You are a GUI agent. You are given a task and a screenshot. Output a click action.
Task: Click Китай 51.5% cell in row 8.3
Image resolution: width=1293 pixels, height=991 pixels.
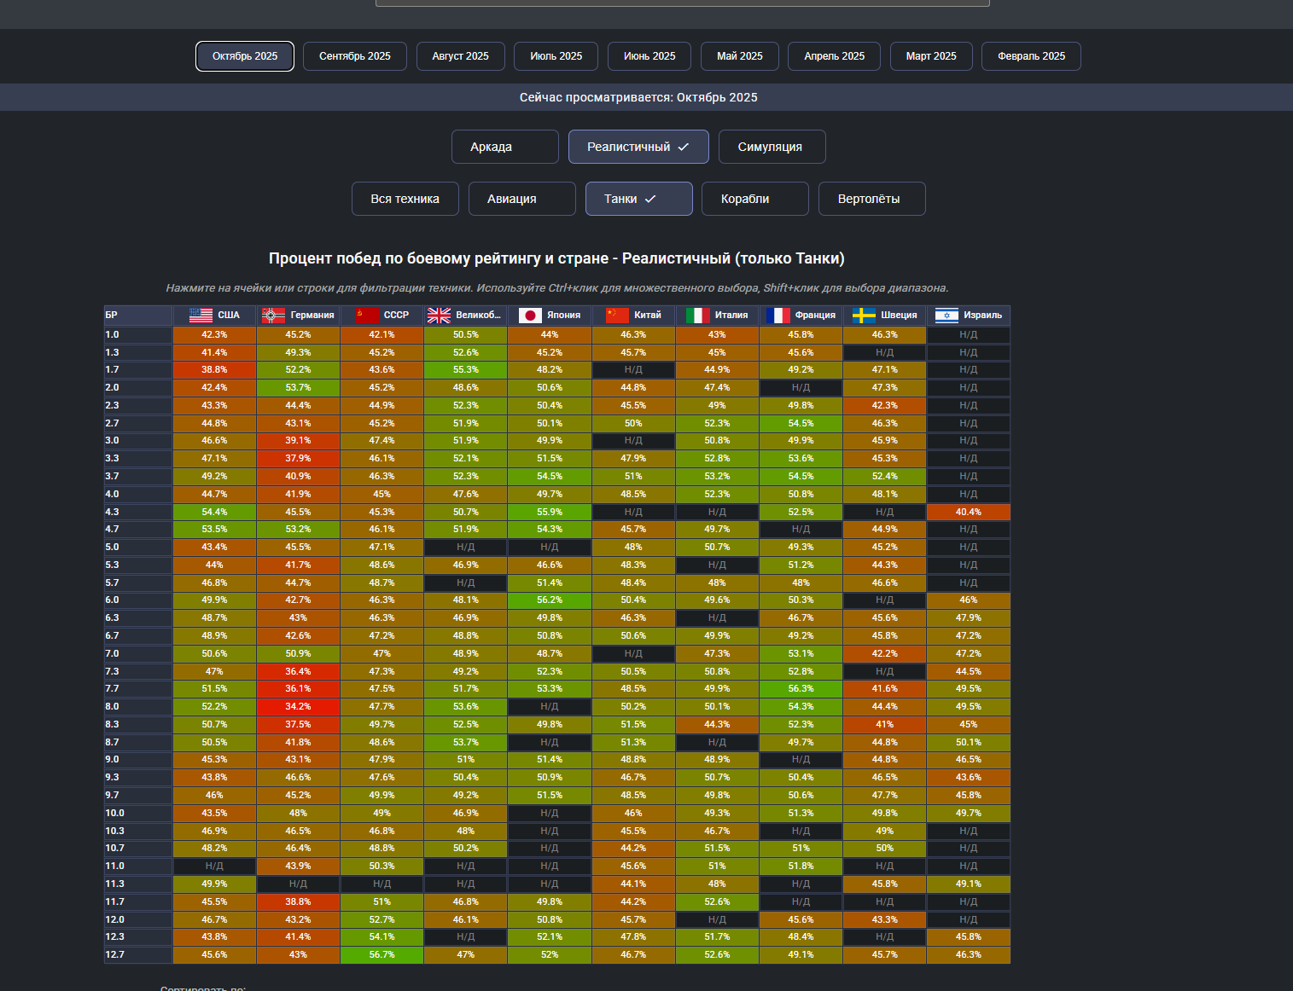[633, 725]
